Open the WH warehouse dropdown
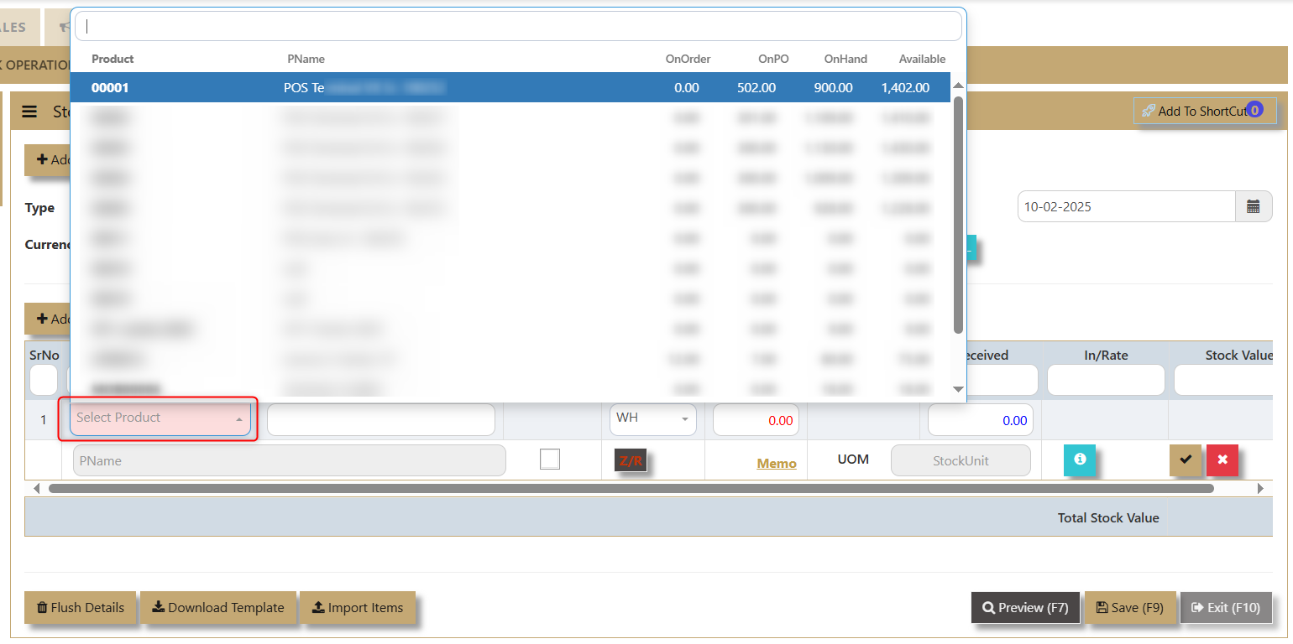The width and height of the screenshot is (1293, 644). [652, 418]
